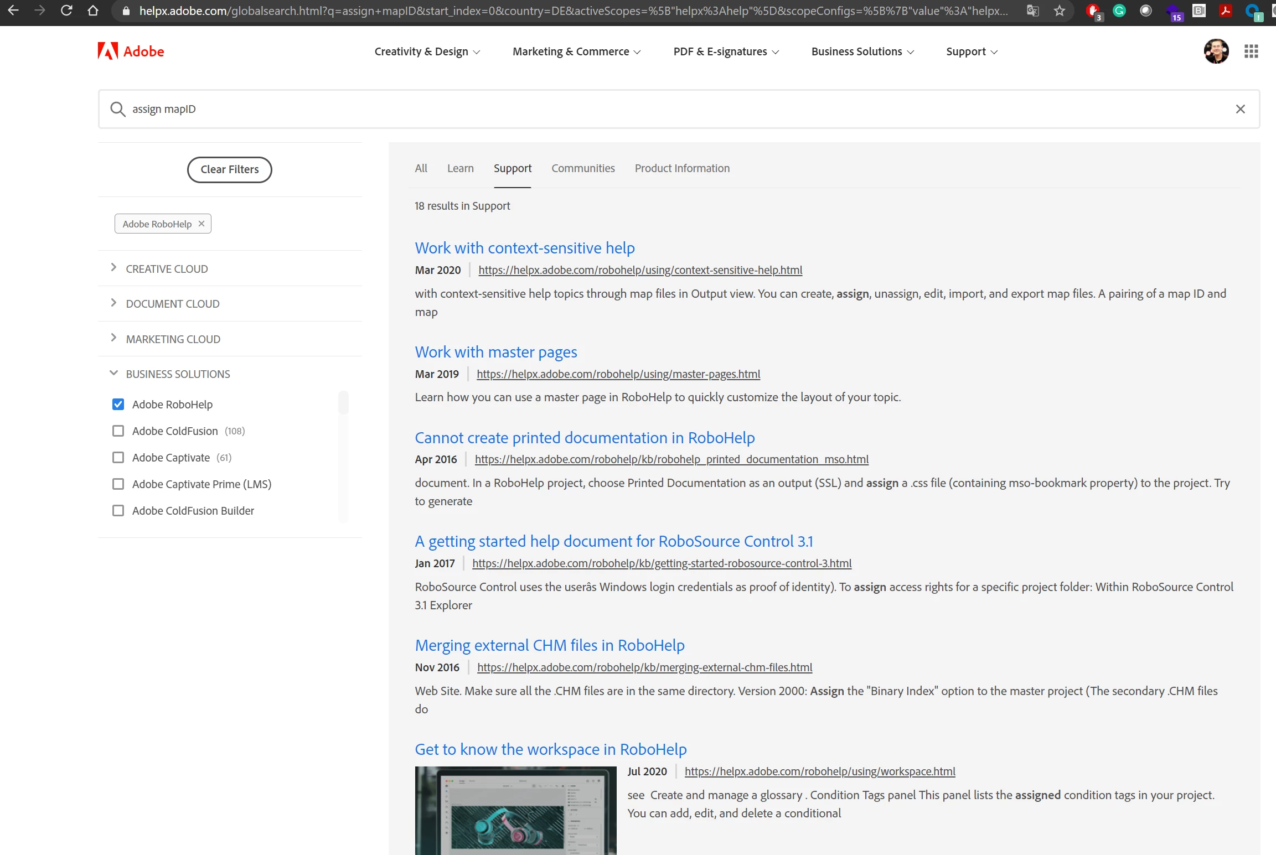This screenshot has width=1276, height=855.
Task: Clear search text with X icon
Action: click(x=1240, y=109)
